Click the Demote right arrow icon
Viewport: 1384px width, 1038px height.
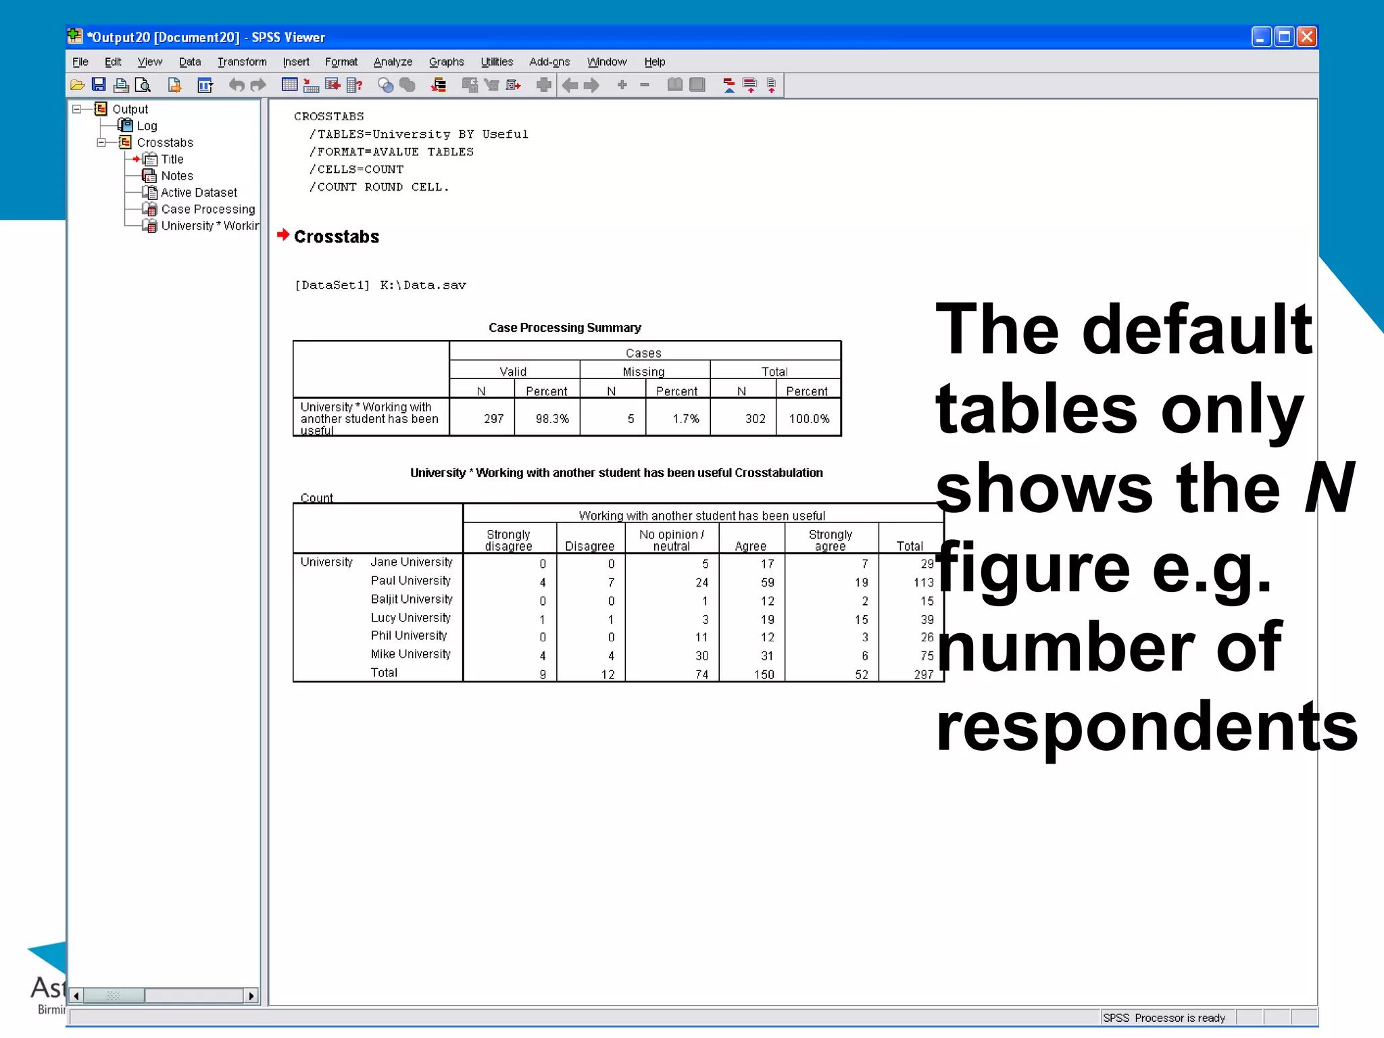pyautogui.click(x=591, y=85)
